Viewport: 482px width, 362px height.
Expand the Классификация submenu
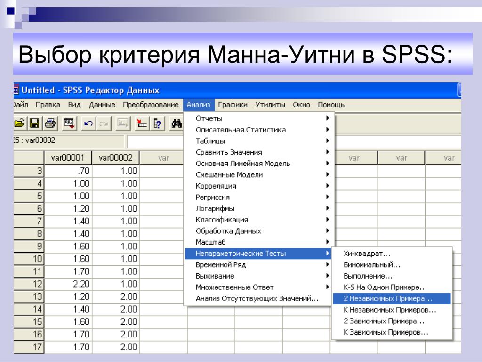[x=258, y=220]
